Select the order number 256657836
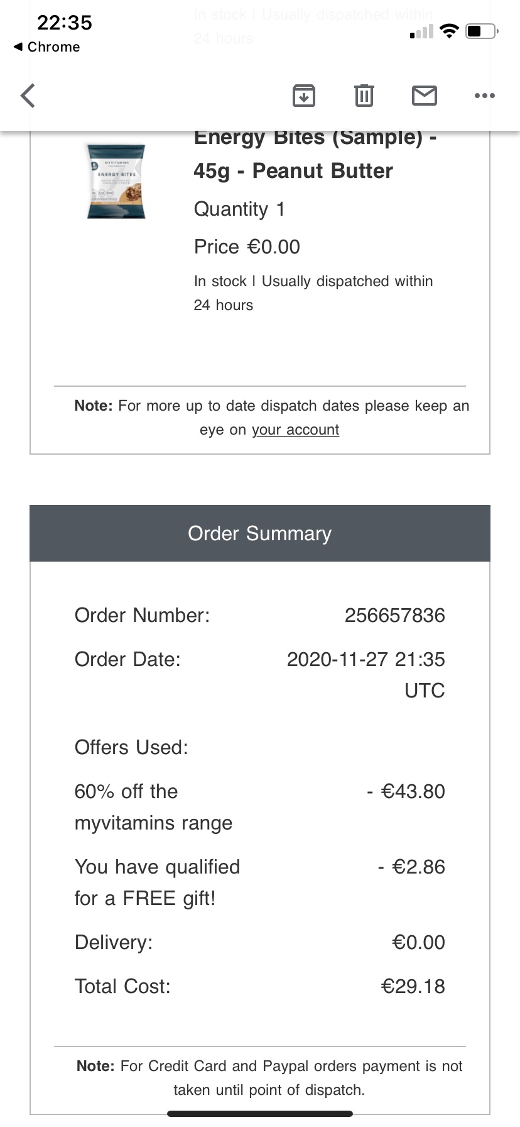 click(x=394, y=615)
